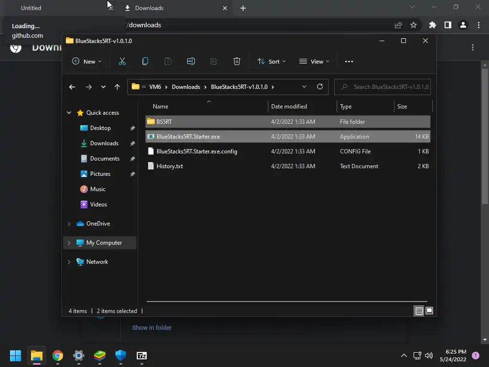
Task: Close the Downloads Chrome tab
Action: [225, 8]
